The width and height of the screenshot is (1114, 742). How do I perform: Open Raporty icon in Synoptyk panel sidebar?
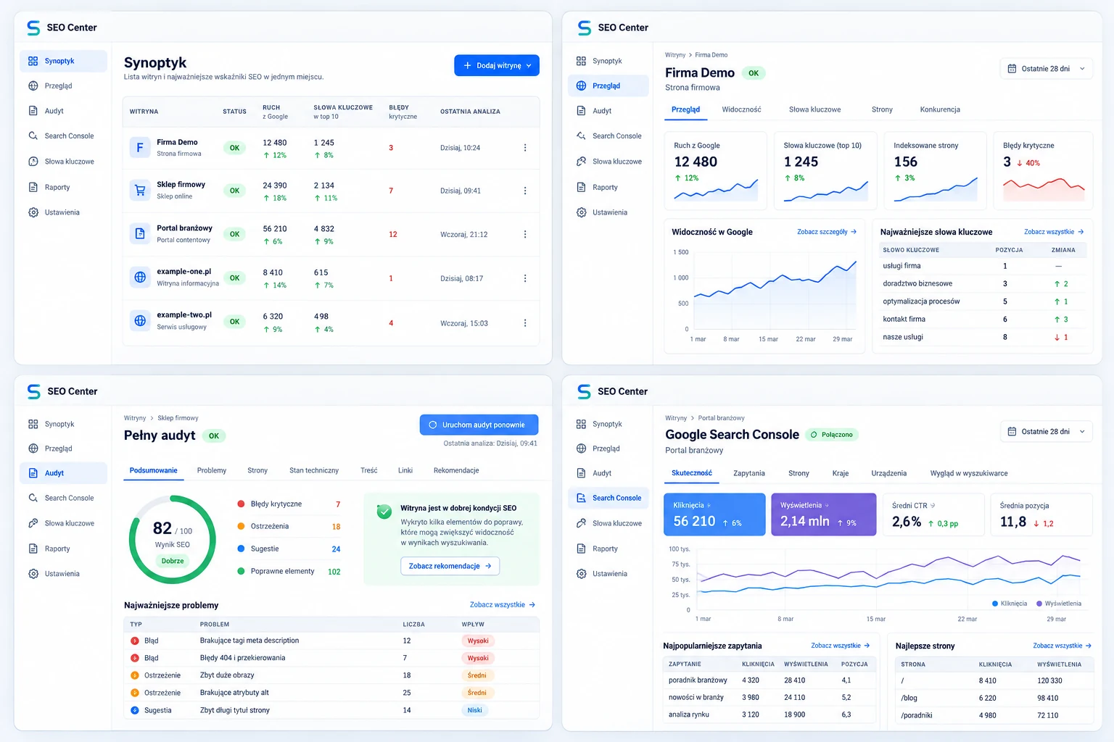coord(33,187)
